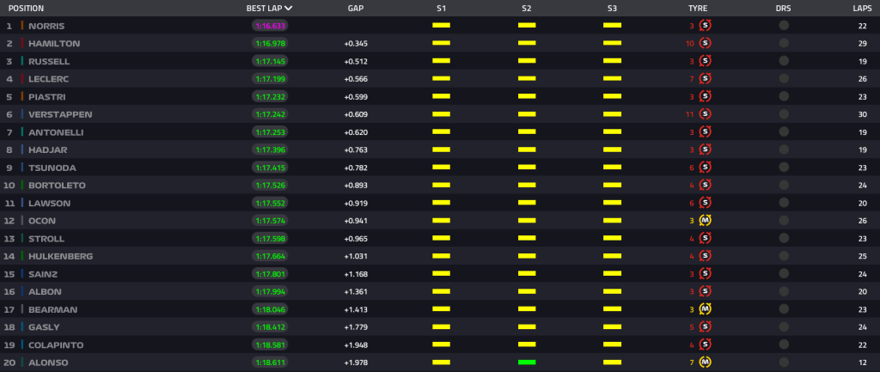Click the gap value +0.345
880x372 pixels.
click(x=356, y=43)
